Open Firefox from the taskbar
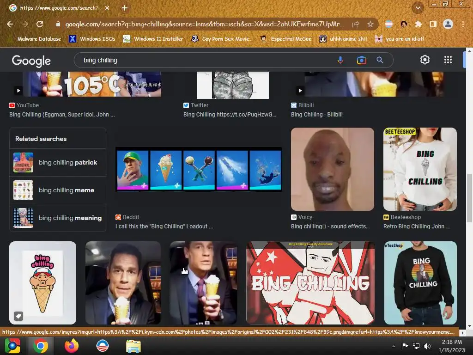 click(72, 346)
